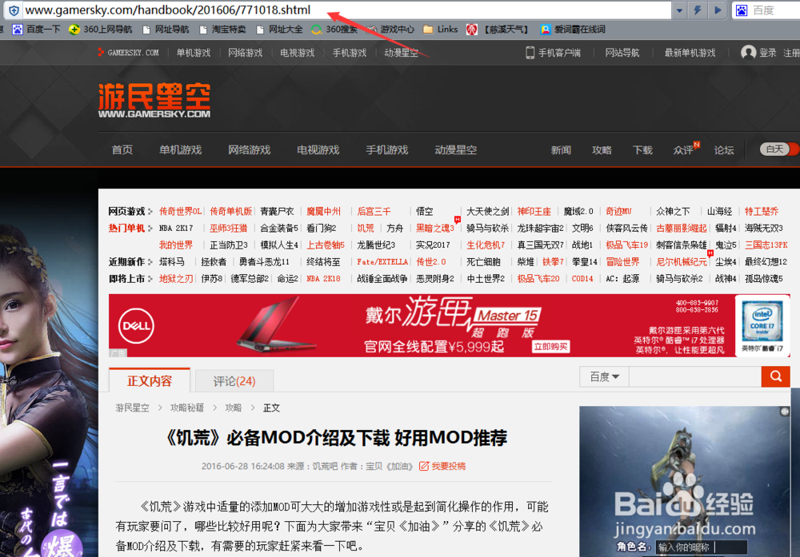This screenshot has height=557, width=800.
Task: Open 下载 in main navigation
Action: 642,149
